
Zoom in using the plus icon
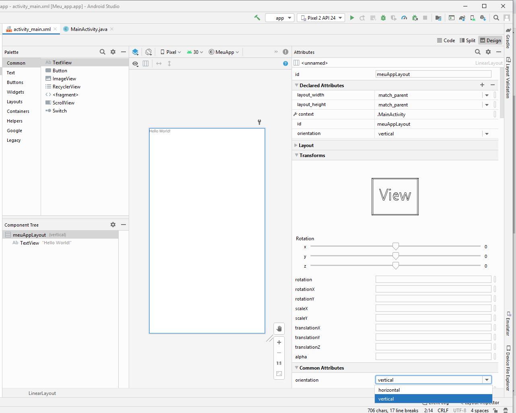(x=279, y=342)
